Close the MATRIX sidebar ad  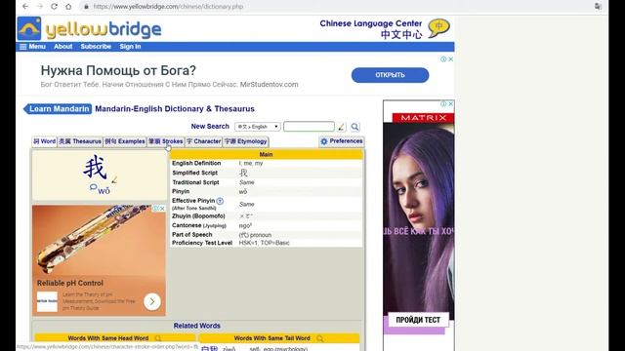[x=451, y=104]
